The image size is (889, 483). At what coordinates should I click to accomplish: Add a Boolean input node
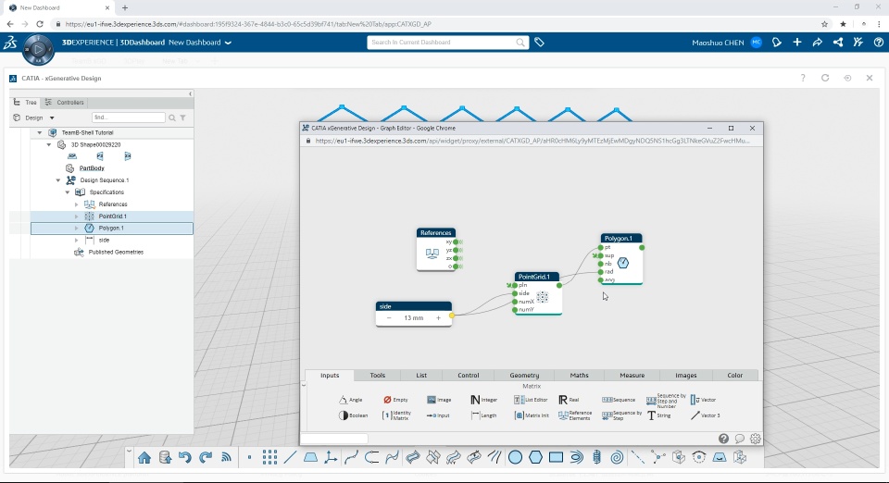pyautogui.click(x=353, y=415)
